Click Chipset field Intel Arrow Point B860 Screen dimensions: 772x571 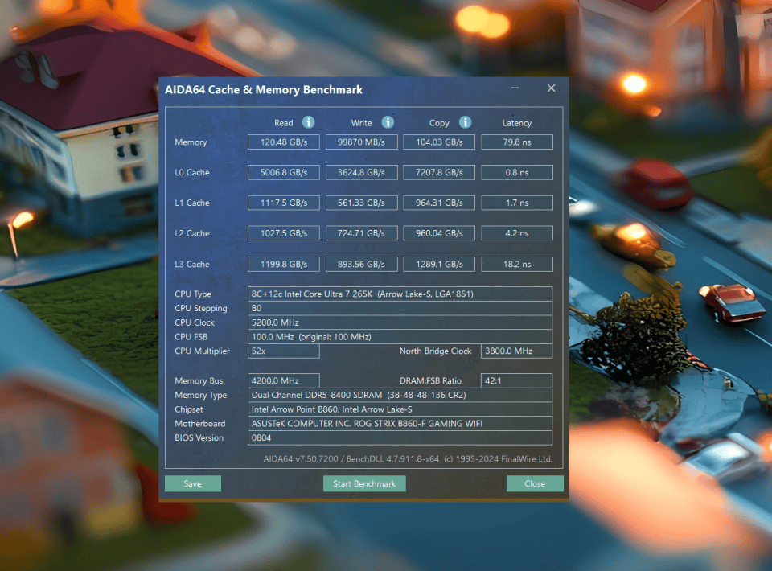pos(400,409)
